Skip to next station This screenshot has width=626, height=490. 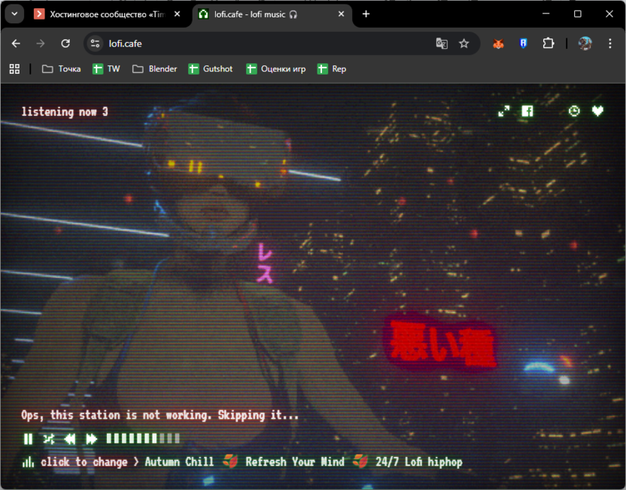pyautogui.click(x=92, y=439)
